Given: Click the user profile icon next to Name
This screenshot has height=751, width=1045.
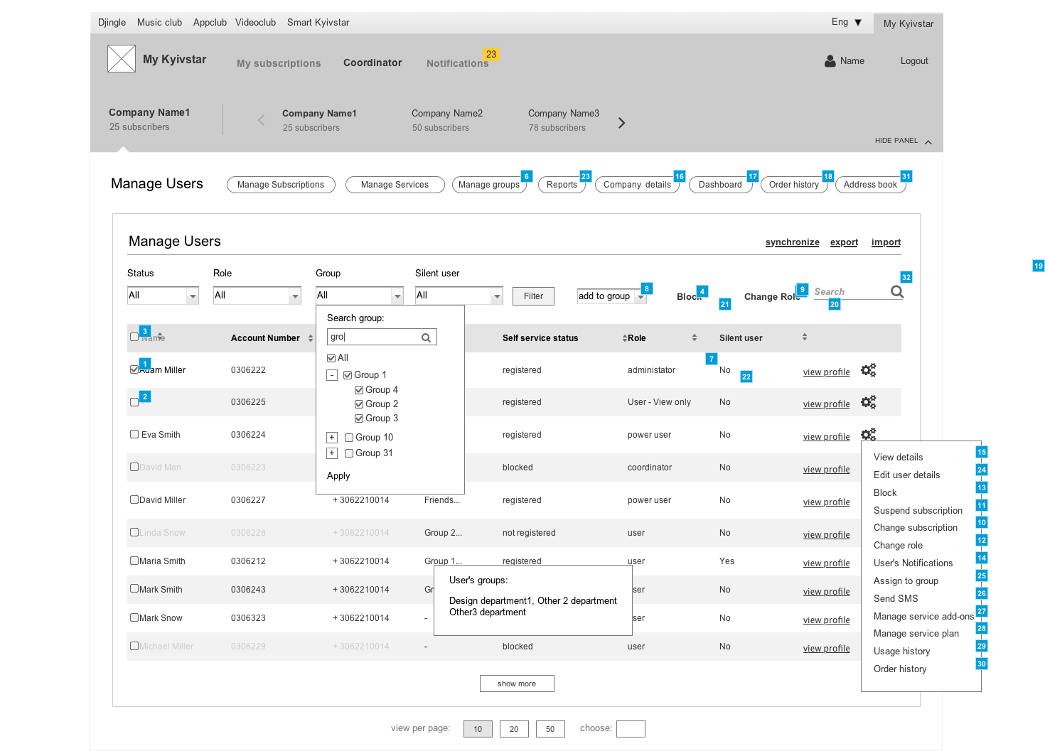Looking at the screenshot, I should [830, 61].
